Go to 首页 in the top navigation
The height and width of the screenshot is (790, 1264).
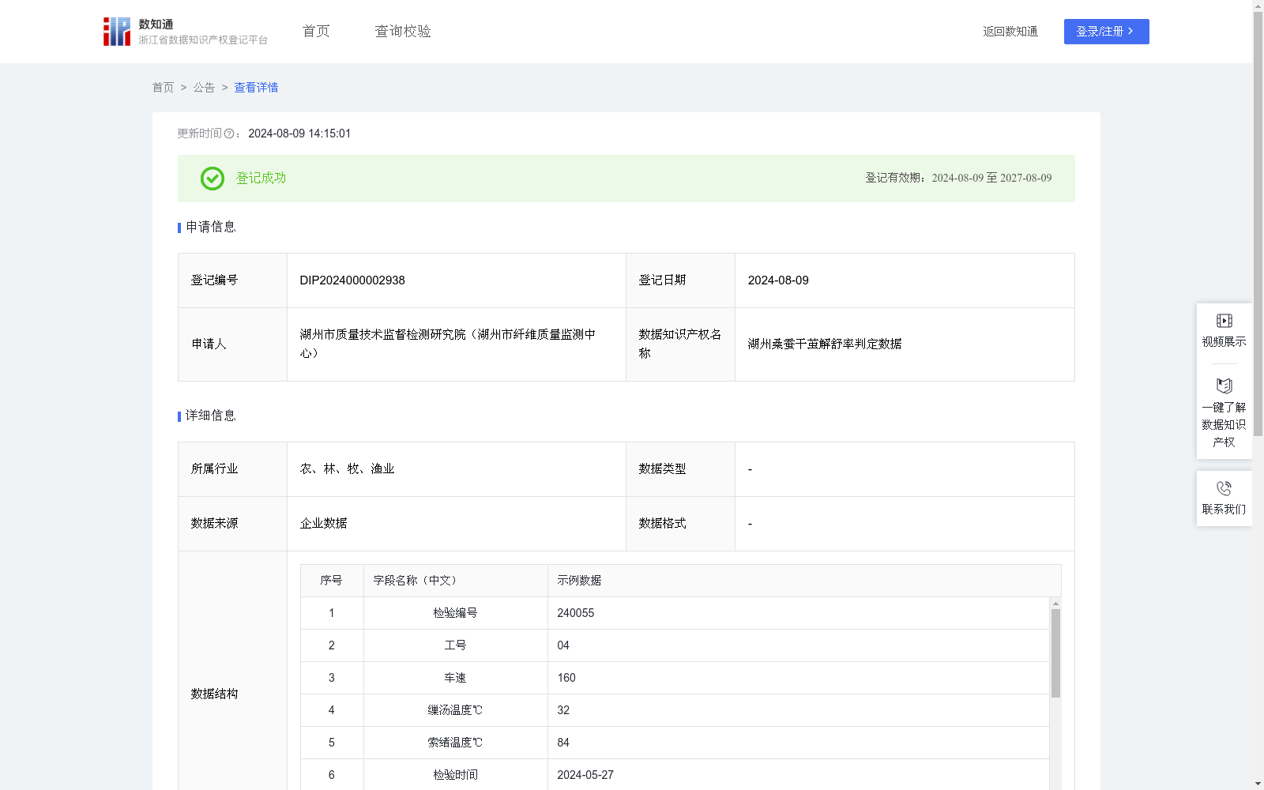[316, 32]
